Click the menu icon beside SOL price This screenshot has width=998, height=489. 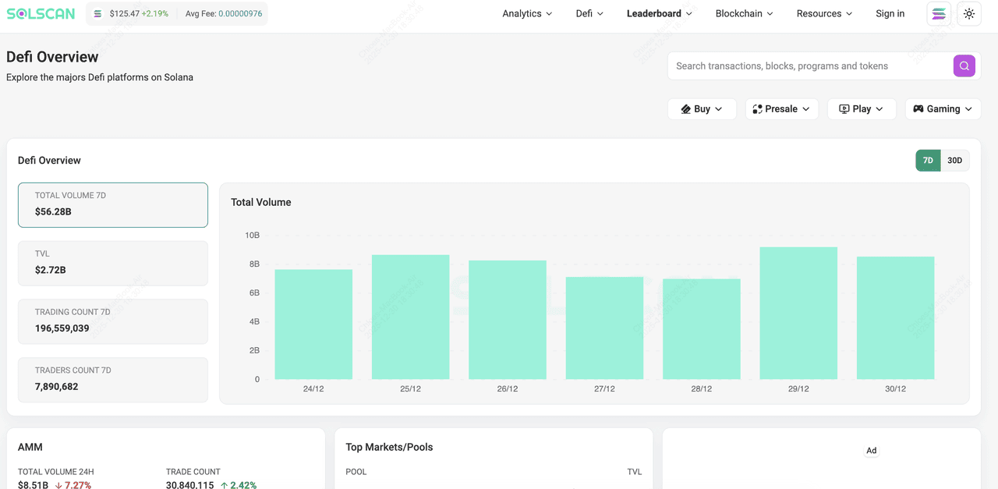[x=97, y=14]
